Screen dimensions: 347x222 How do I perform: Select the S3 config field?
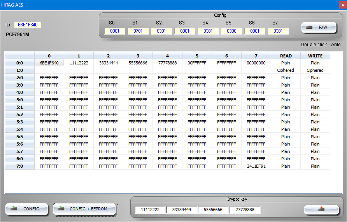(184, 31)
